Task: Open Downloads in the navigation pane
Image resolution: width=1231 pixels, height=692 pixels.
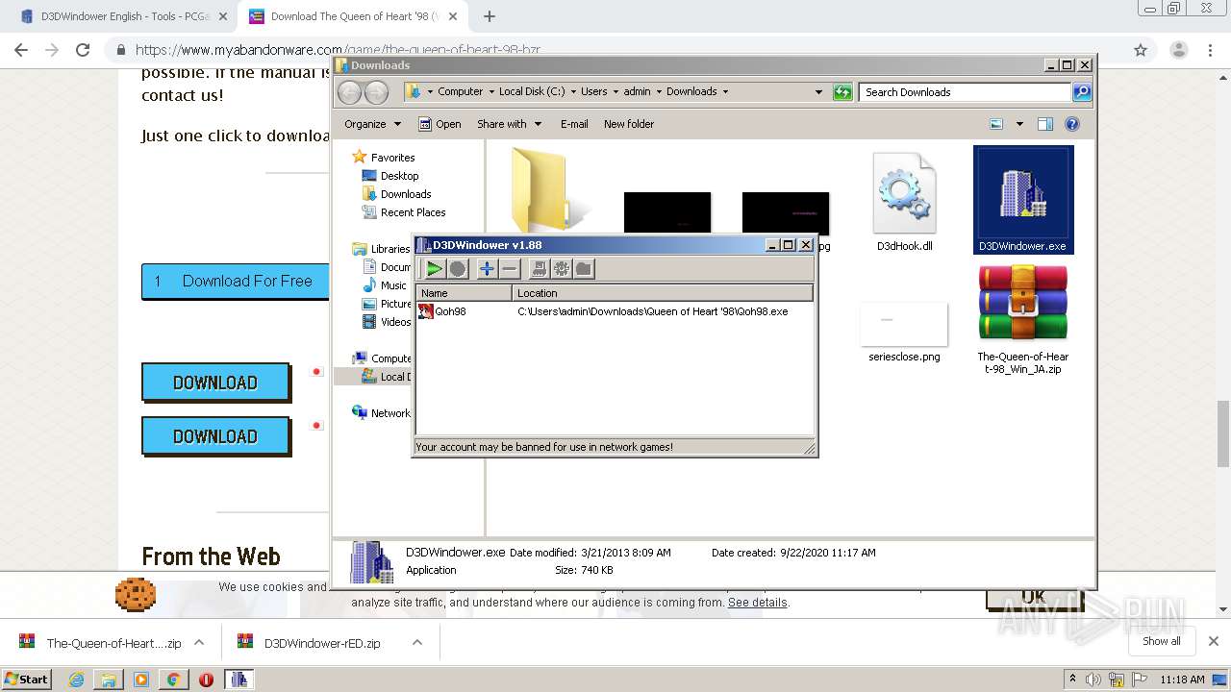Action: point(397,194)
